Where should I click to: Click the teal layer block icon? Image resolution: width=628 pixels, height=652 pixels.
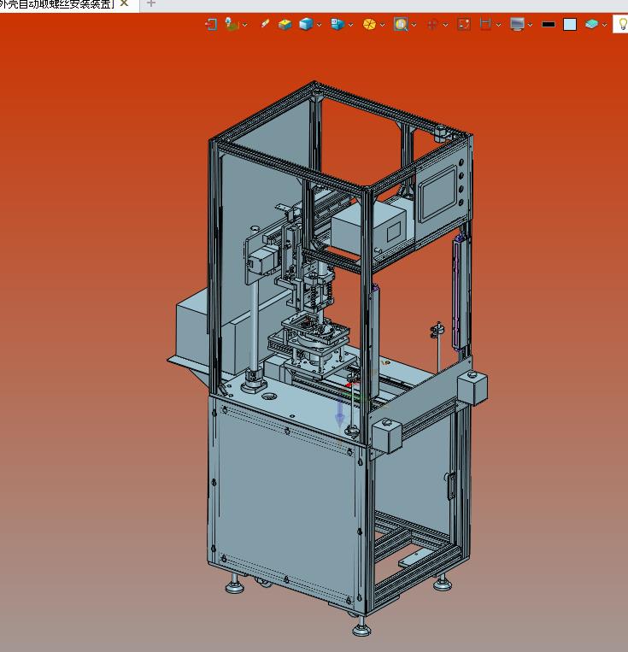591,24
